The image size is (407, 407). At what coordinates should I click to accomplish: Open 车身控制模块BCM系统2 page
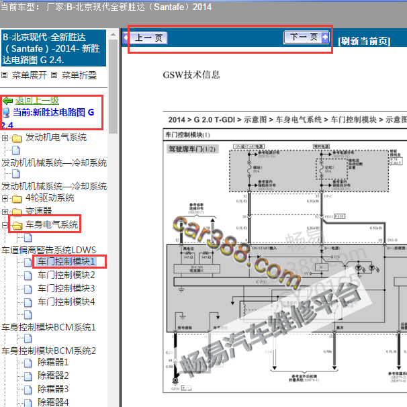click(49, 351)
